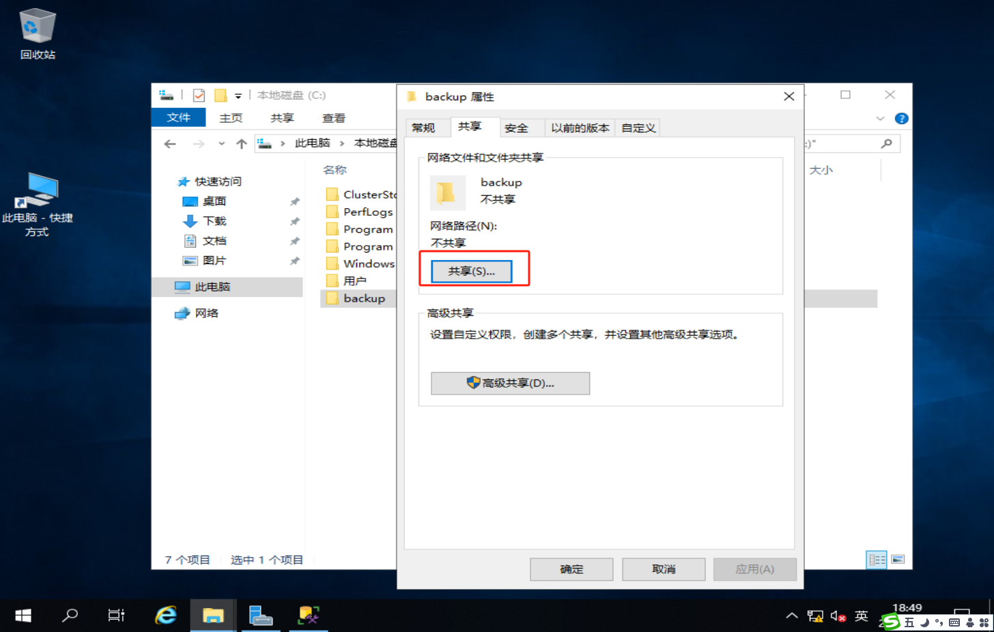Screen dimensions: 994x632
Task: Click the muted volume tray icon
Action: 838,616
